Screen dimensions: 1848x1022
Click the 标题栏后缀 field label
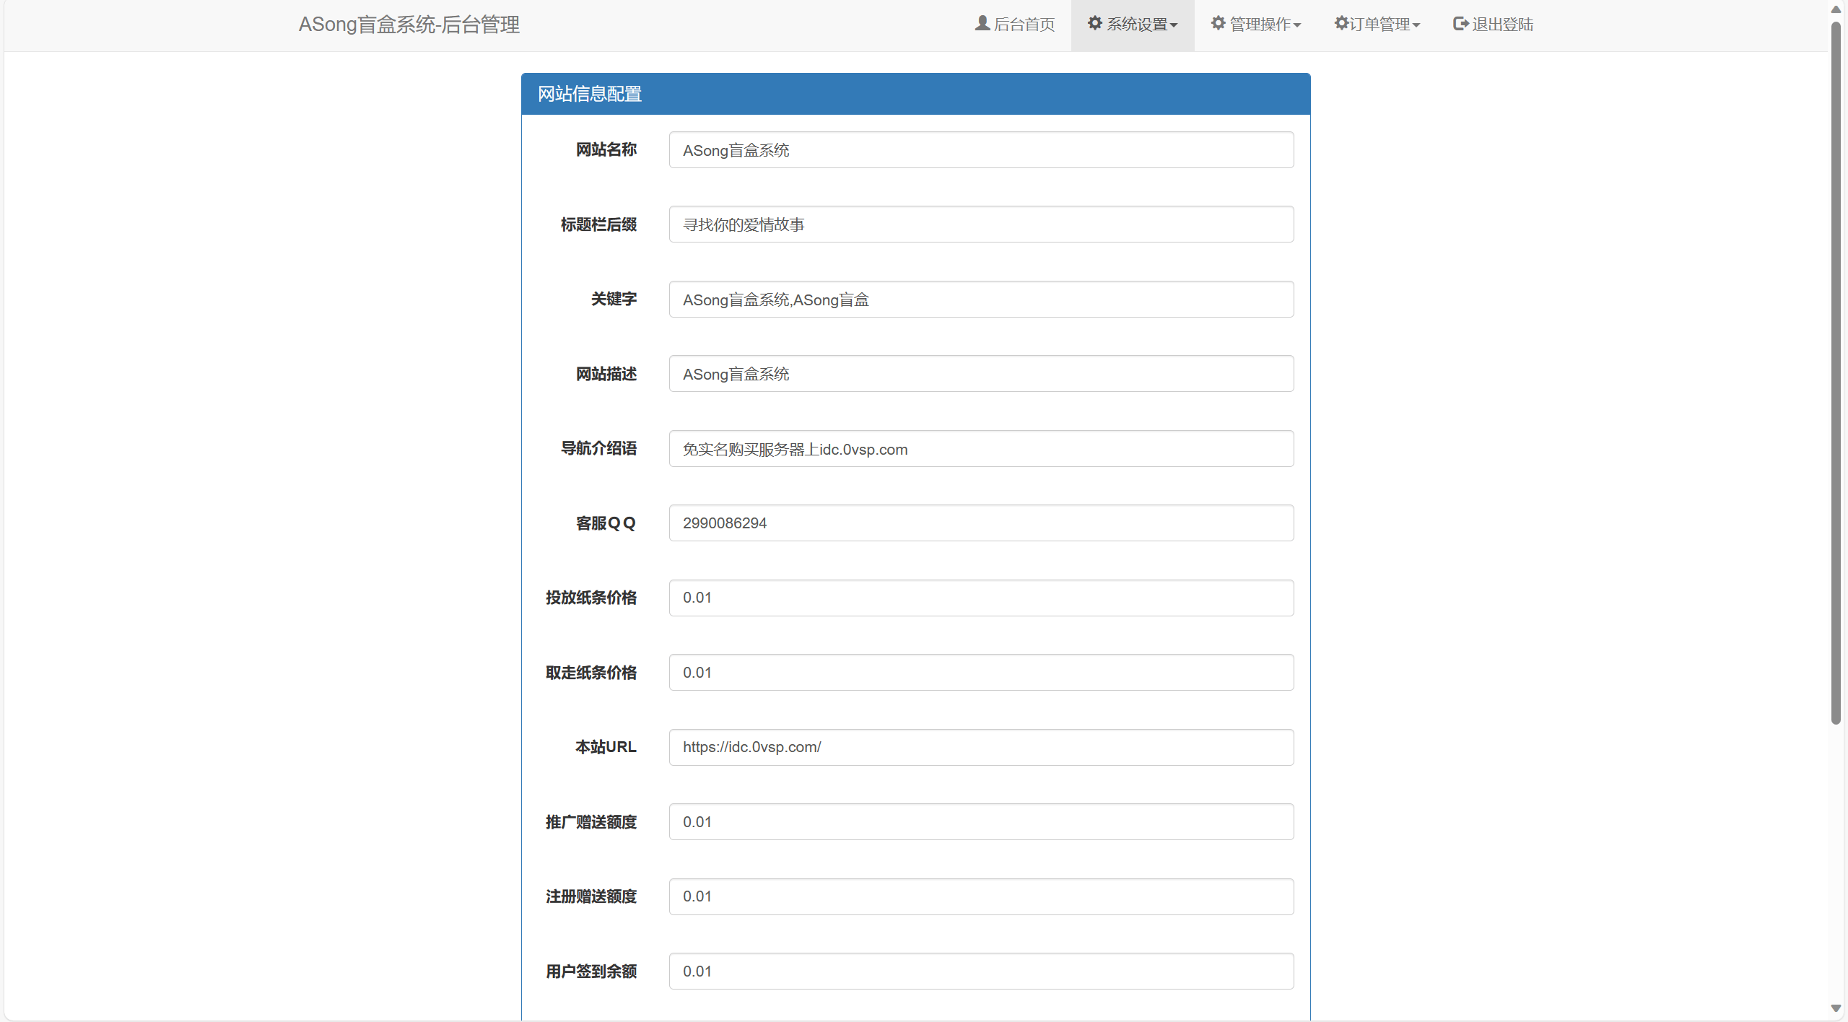pos(598,224)
